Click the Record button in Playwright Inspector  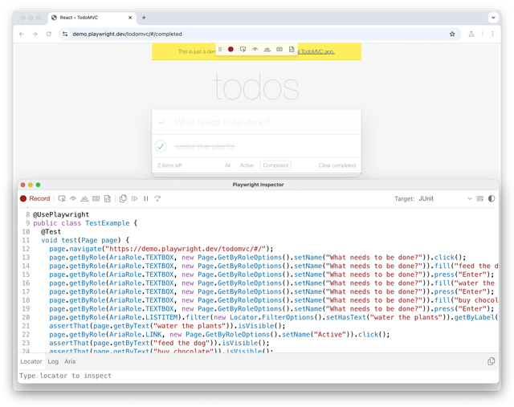(35, 198)
